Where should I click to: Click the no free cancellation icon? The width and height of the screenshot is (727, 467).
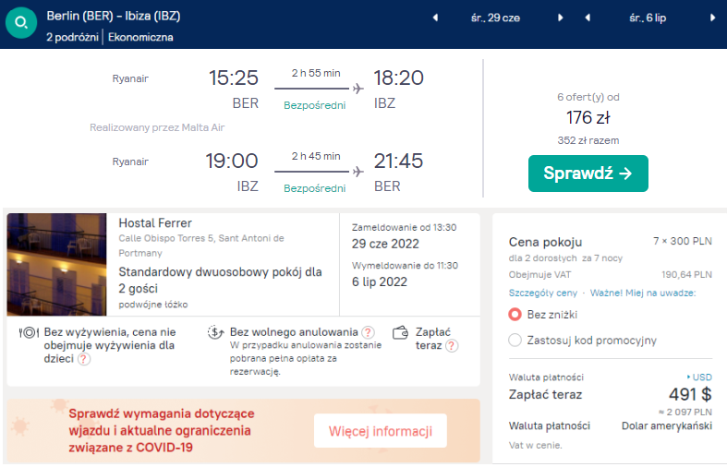pos(216,332)
